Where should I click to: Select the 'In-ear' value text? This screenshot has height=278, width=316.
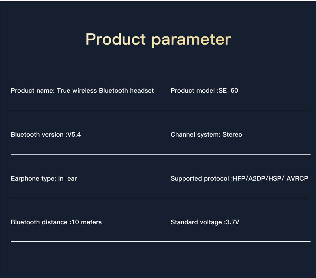[68, 179]
